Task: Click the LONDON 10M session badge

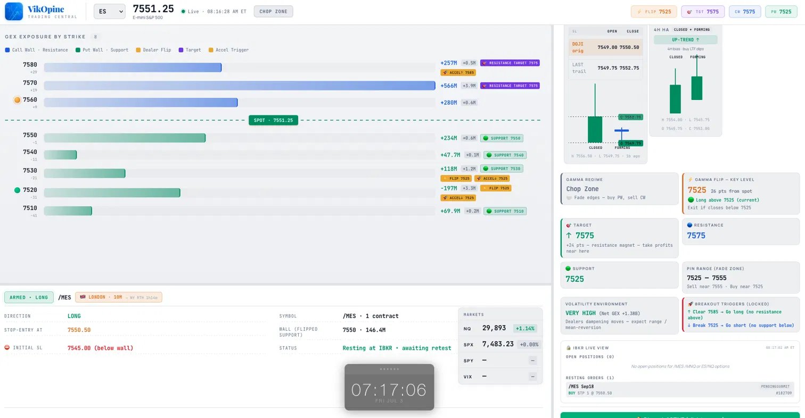Action: click(118, 297)
